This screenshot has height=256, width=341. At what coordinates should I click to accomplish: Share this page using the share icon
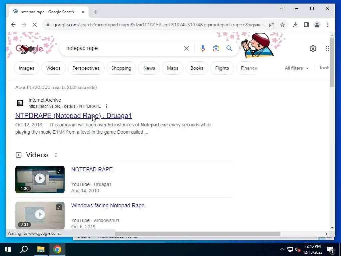click(272, 25)
